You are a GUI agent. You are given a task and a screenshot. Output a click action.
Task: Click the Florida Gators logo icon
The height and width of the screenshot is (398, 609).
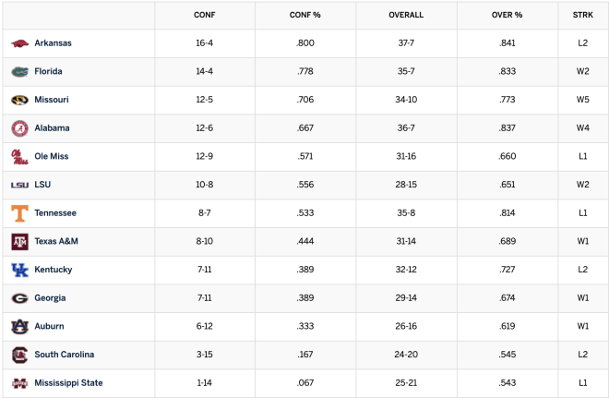click(x=19, y=71)
